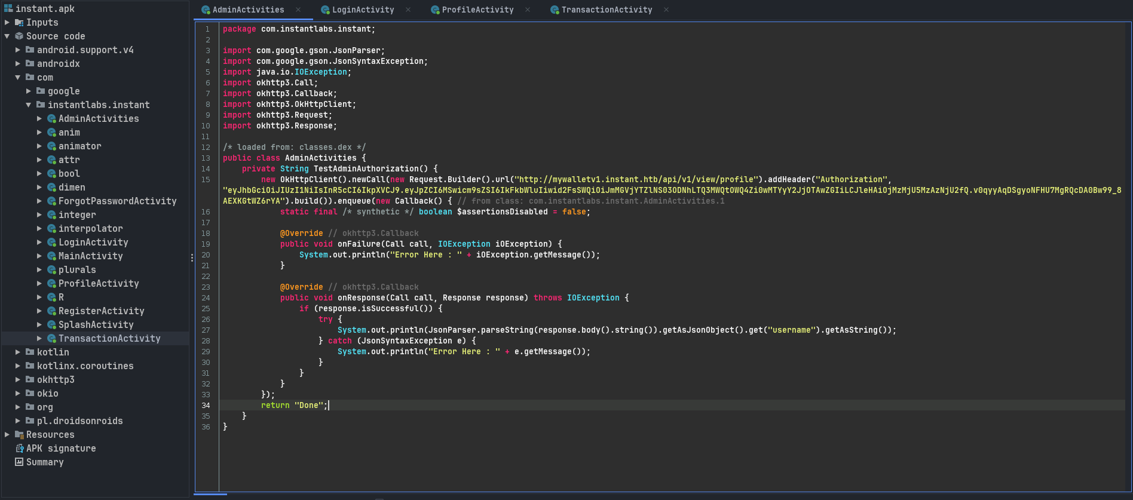
Task: Click the AdminActivities class icon in tree
Action: click(51, 119)
